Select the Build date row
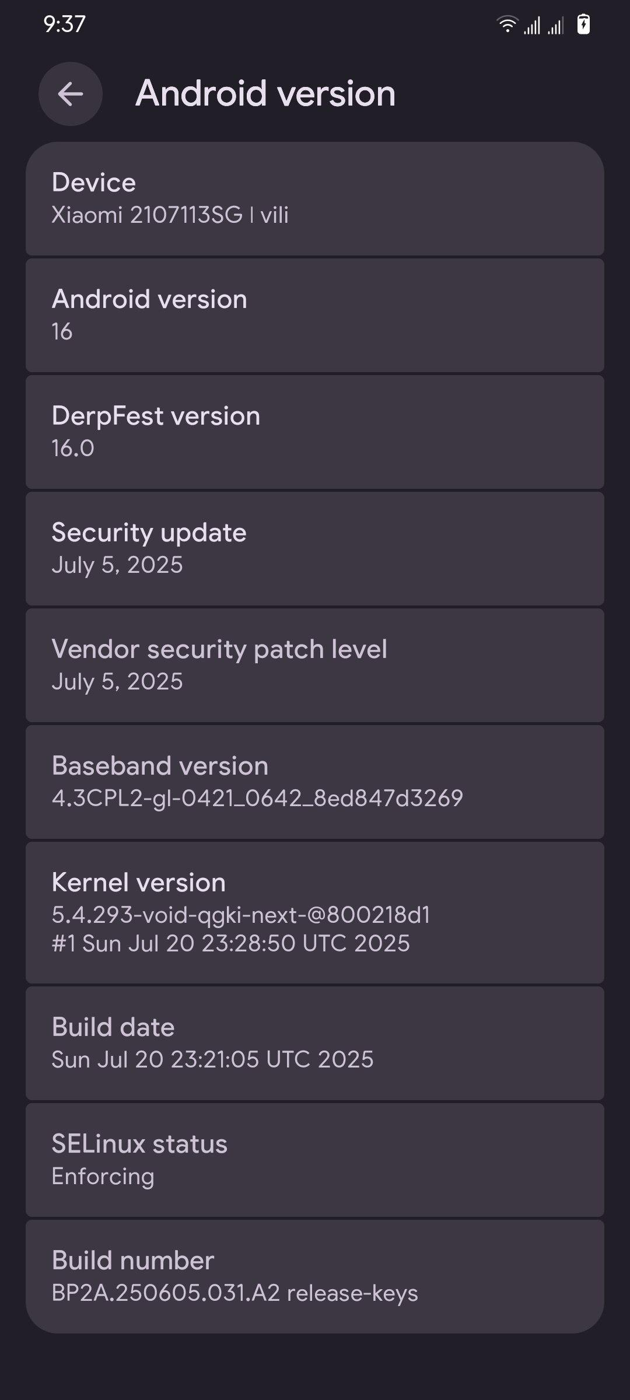Viewport: 630px width, 1400px height. click(315, 1043)
